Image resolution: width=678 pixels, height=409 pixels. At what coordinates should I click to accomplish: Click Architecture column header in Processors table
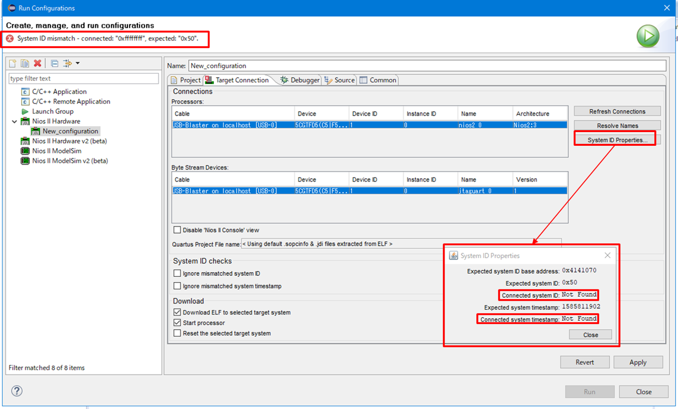click(540, 114)
